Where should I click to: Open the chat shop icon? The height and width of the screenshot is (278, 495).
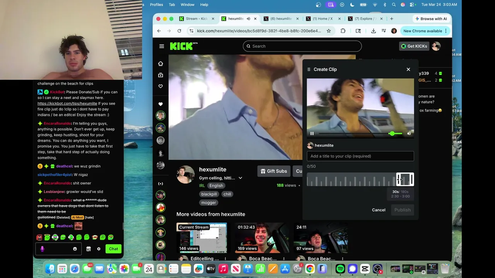(x=89, y=249)
